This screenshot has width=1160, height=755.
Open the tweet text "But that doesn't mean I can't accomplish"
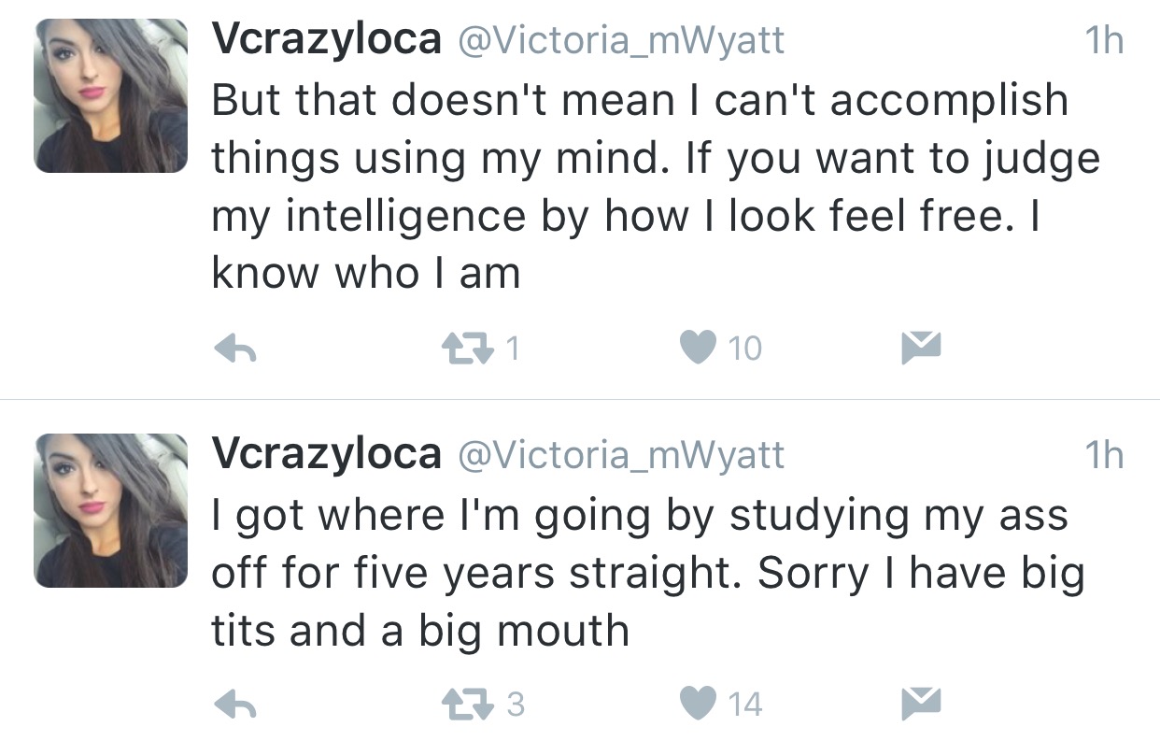pyautogui.click(x=640, y=100)
